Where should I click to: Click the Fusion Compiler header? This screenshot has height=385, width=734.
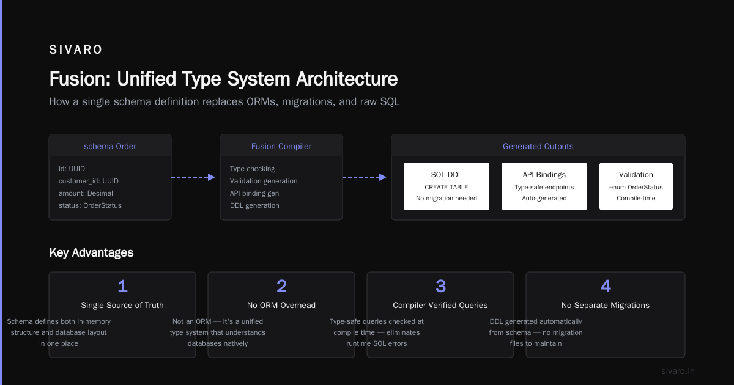281,146
